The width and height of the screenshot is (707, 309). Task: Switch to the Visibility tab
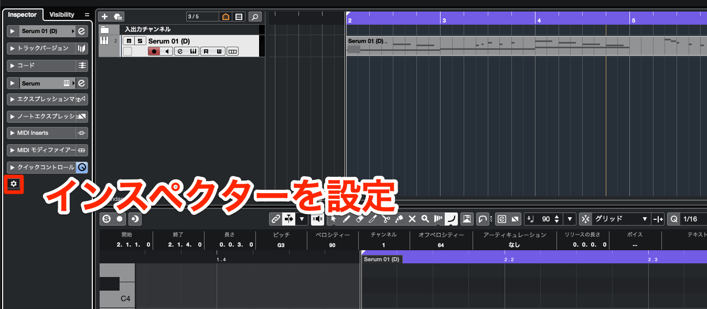pyautogui.click(x=62, y=15)
